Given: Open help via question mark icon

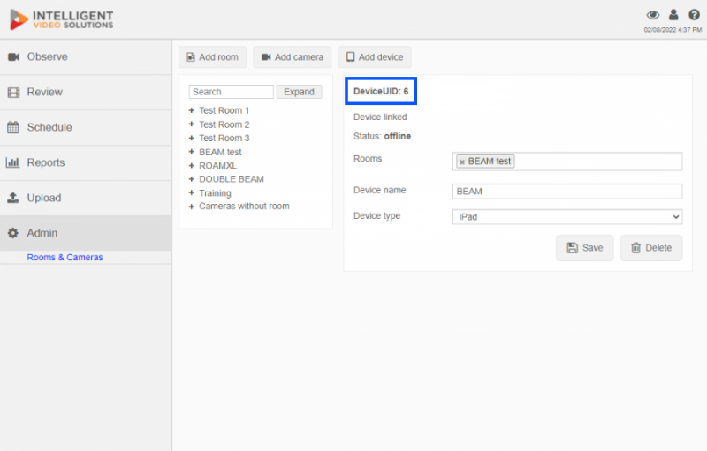Looking at the screenshot, I should point(694,15).
